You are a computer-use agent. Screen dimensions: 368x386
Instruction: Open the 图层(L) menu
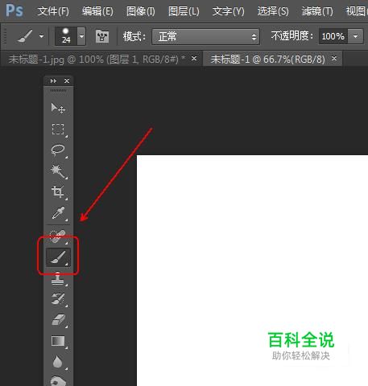[184, 11]
